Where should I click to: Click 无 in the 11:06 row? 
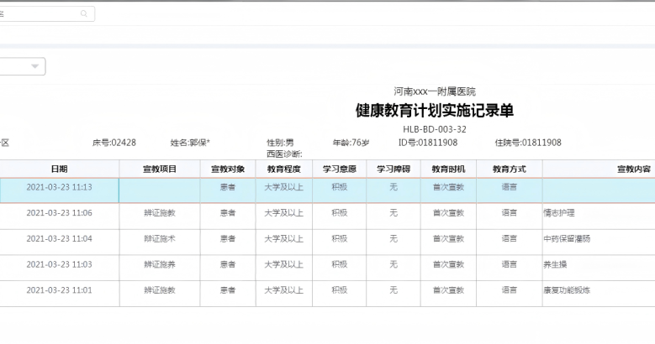pos(394,212)
